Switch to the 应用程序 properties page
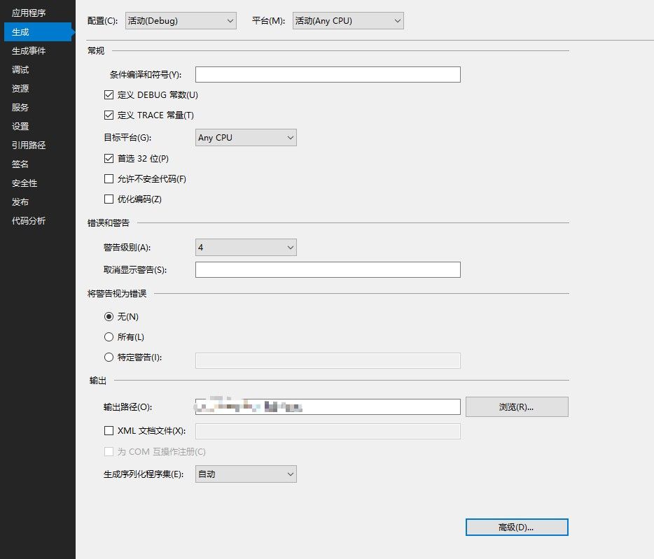The height and width of the screenshot is (559, 654). tap(20, 12)
